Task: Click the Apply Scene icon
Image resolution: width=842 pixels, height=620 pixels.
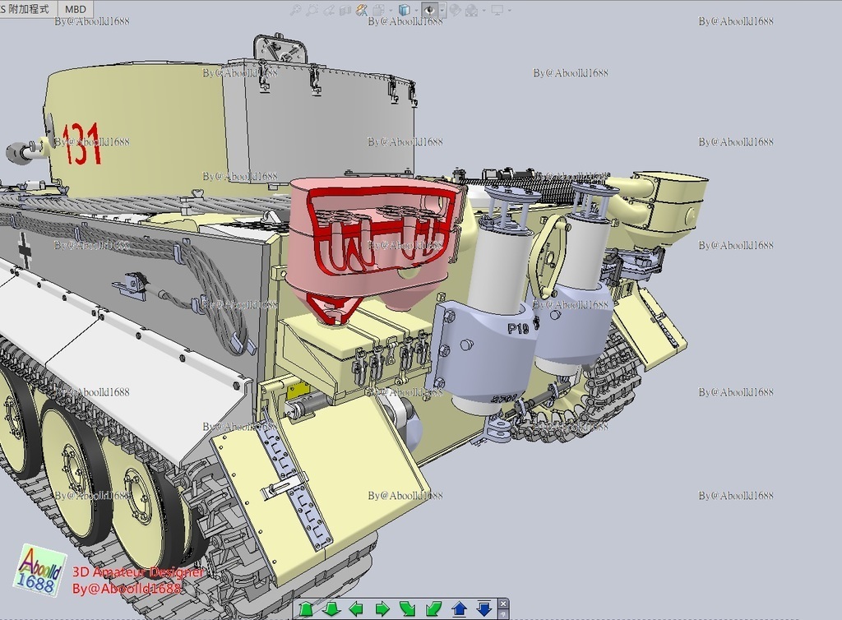Action: [x=471, y=10]
